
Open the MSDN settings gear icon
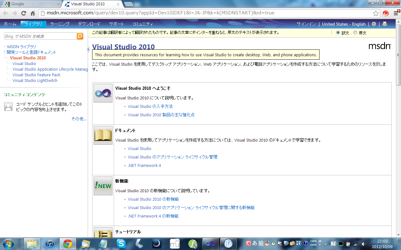pos(374,24)
